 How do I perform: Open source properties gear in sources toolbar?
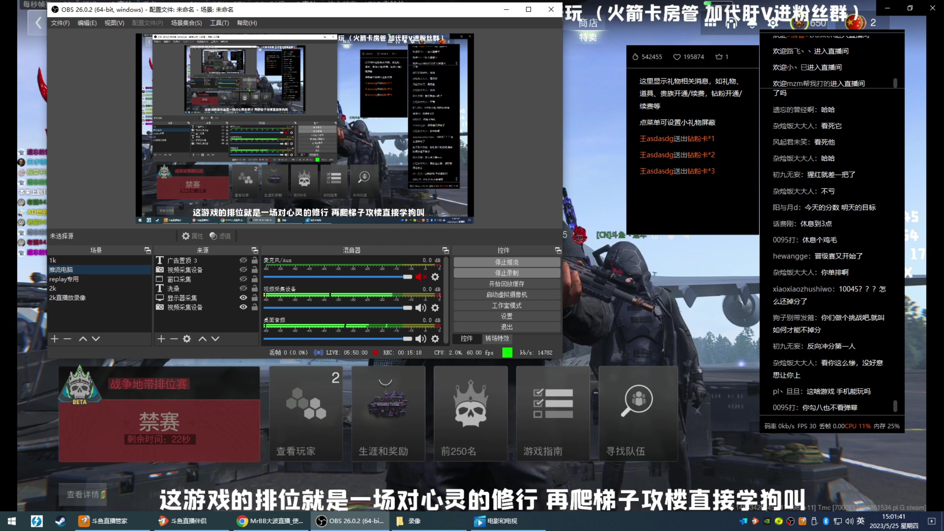(187, 339)
